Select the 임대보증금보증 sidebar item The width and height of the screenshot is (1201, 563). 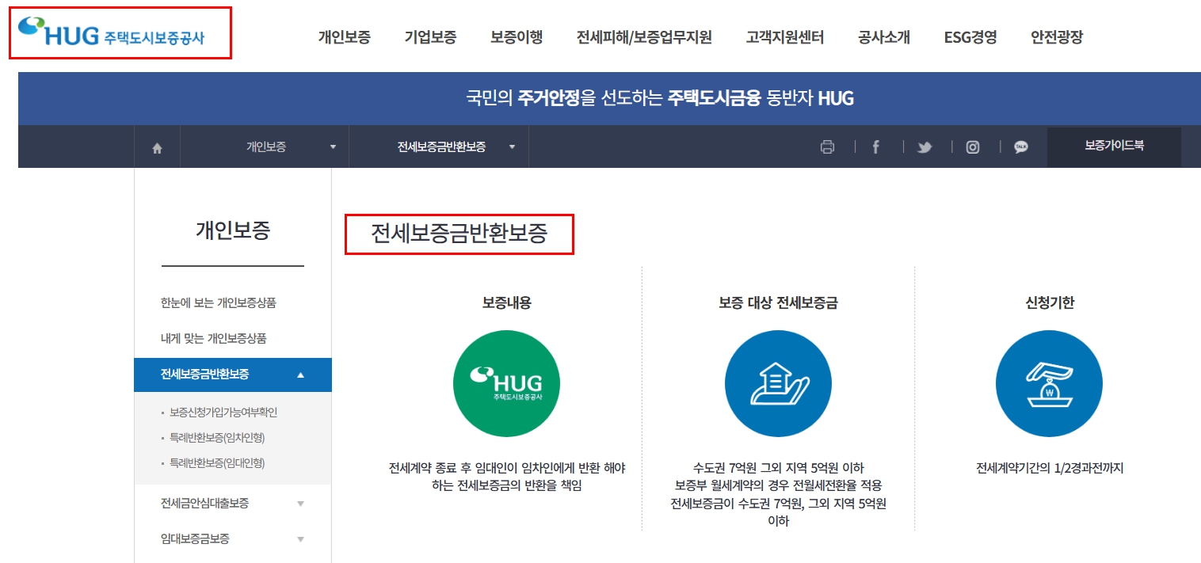(x=195, y=539)
